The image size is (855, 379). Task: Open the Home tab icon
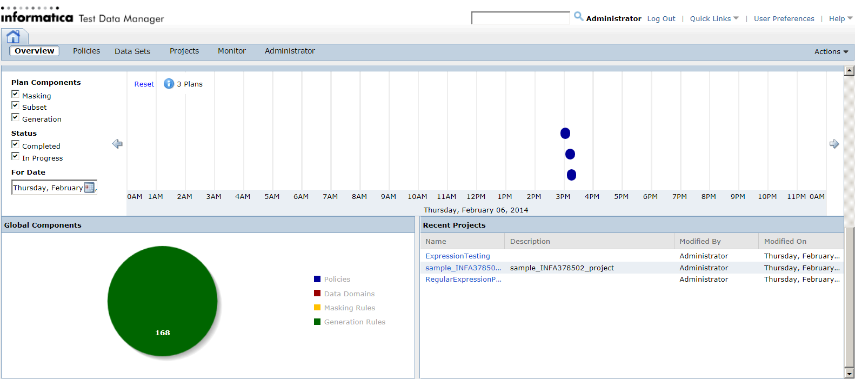click(14, 37)
